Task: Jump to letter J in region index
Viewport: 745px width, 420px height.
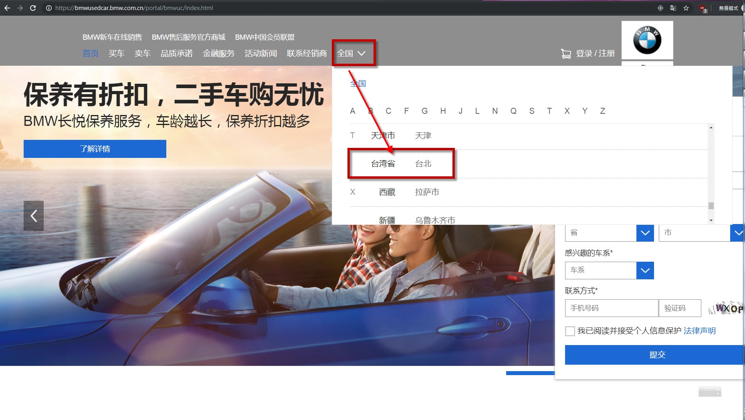Action: (x=460, y=111)
